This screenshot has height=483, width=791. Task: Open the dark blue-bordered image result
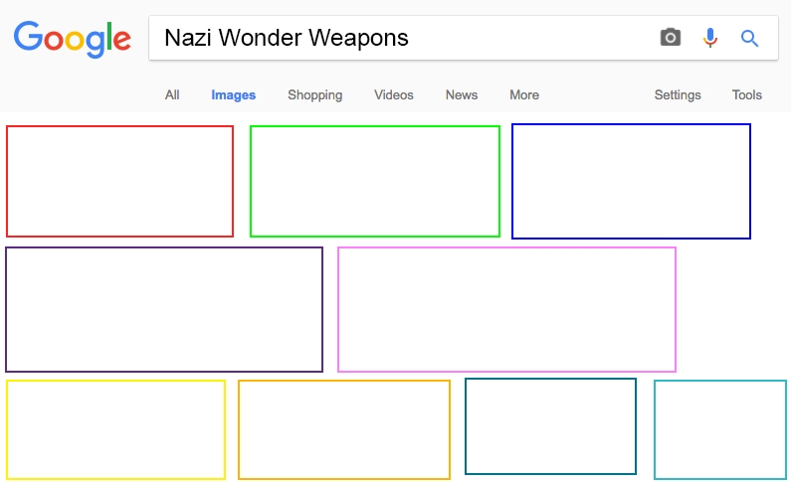pos(631,181)
